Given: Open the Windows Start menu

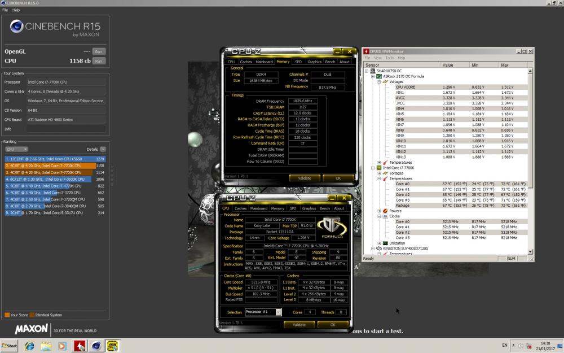Looking at the screenshot, I should 10,346.
